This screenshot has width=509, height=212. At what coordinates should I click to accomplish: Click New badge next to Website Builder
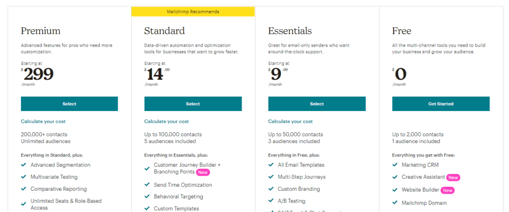(x=448, y=190)
